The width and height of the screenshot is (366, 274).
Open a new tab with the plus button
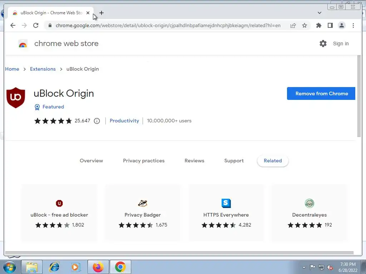[x=101, y=13]
